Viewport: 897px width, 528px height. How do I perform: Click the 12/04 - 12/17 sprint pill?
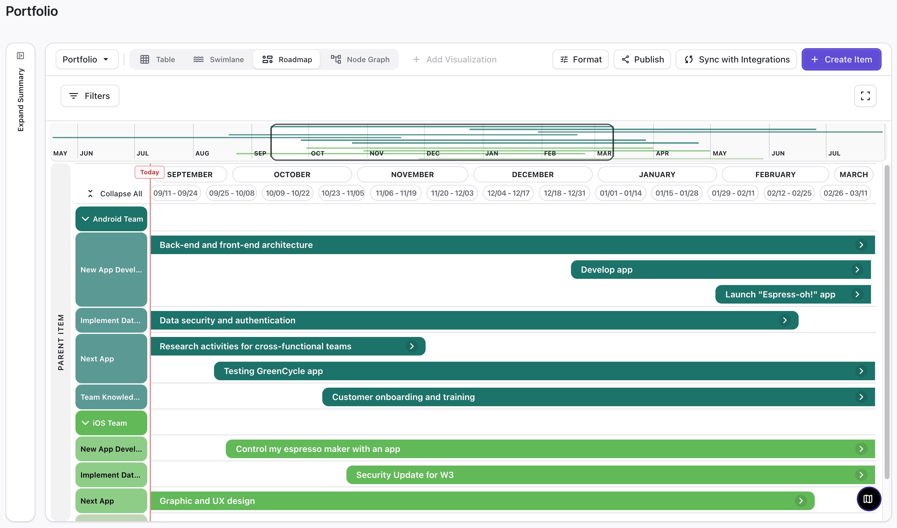[508, 193]
